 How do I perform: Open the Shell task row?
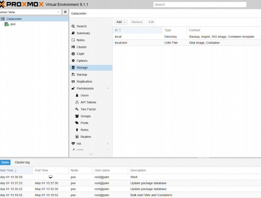[130, 177]
